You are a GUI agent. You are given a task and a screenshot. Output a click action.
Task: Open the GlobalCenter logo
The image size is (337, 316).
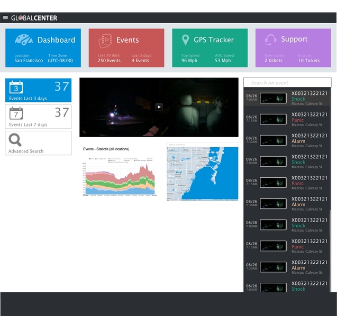click(x=34, y=18)
